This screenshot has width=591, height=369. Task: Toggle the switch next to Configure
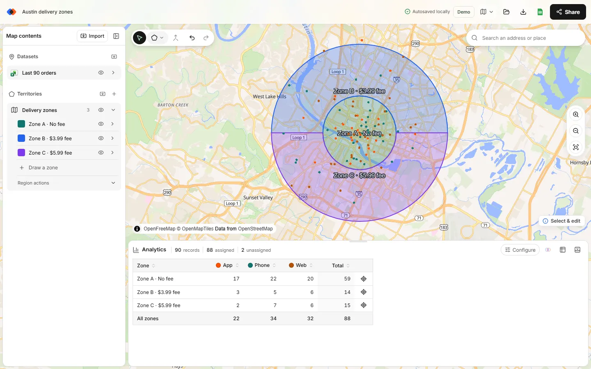548,250
